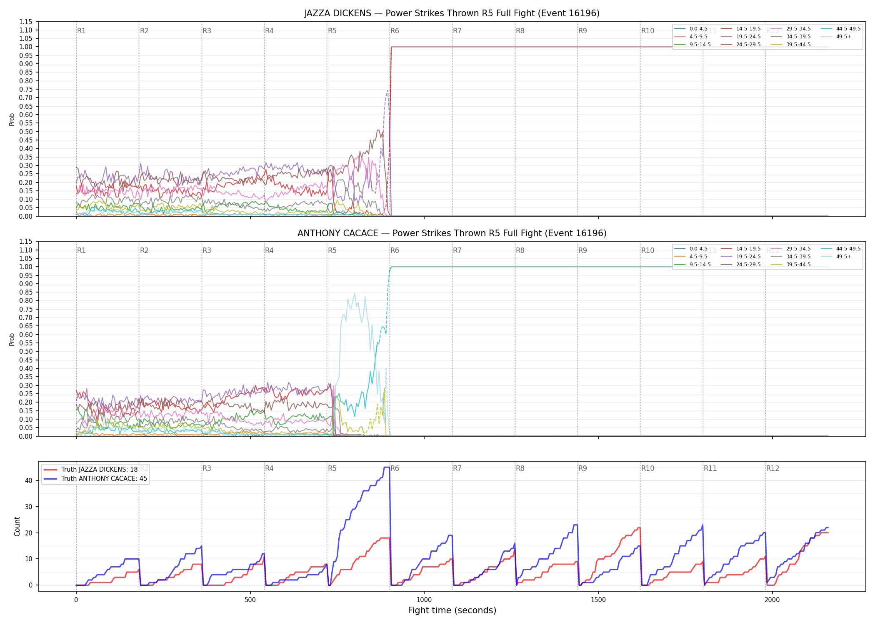Image resolution: width=875 pixels, height=625 pixels.
Task: Click 'Prob' label of the Jazza Dickens chart
Action: tap(12, 119)
